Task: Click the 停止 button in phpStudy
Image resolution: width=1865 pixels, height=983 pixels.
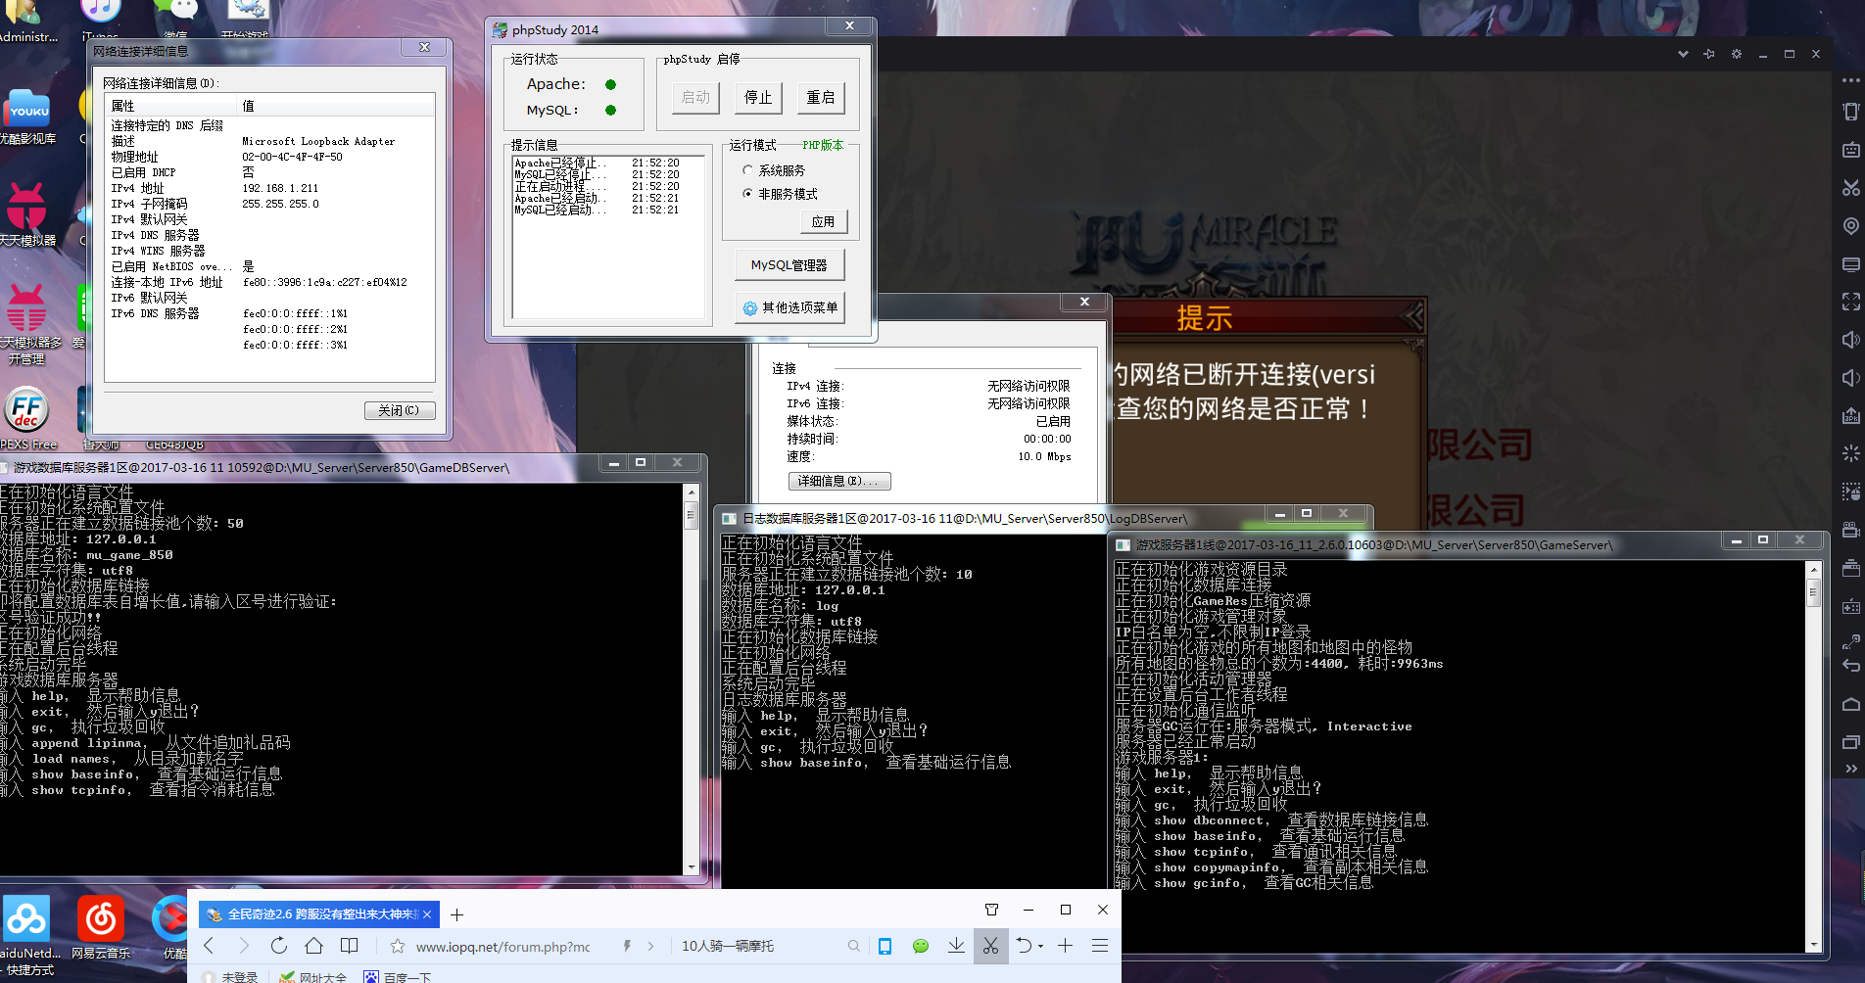Action: click(758, 98)
